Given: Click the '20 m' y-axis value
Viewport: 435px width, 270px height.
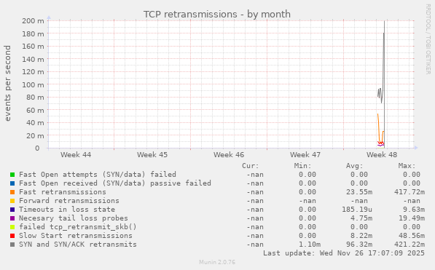Looking at the screenshot, I should coord(35,136).
